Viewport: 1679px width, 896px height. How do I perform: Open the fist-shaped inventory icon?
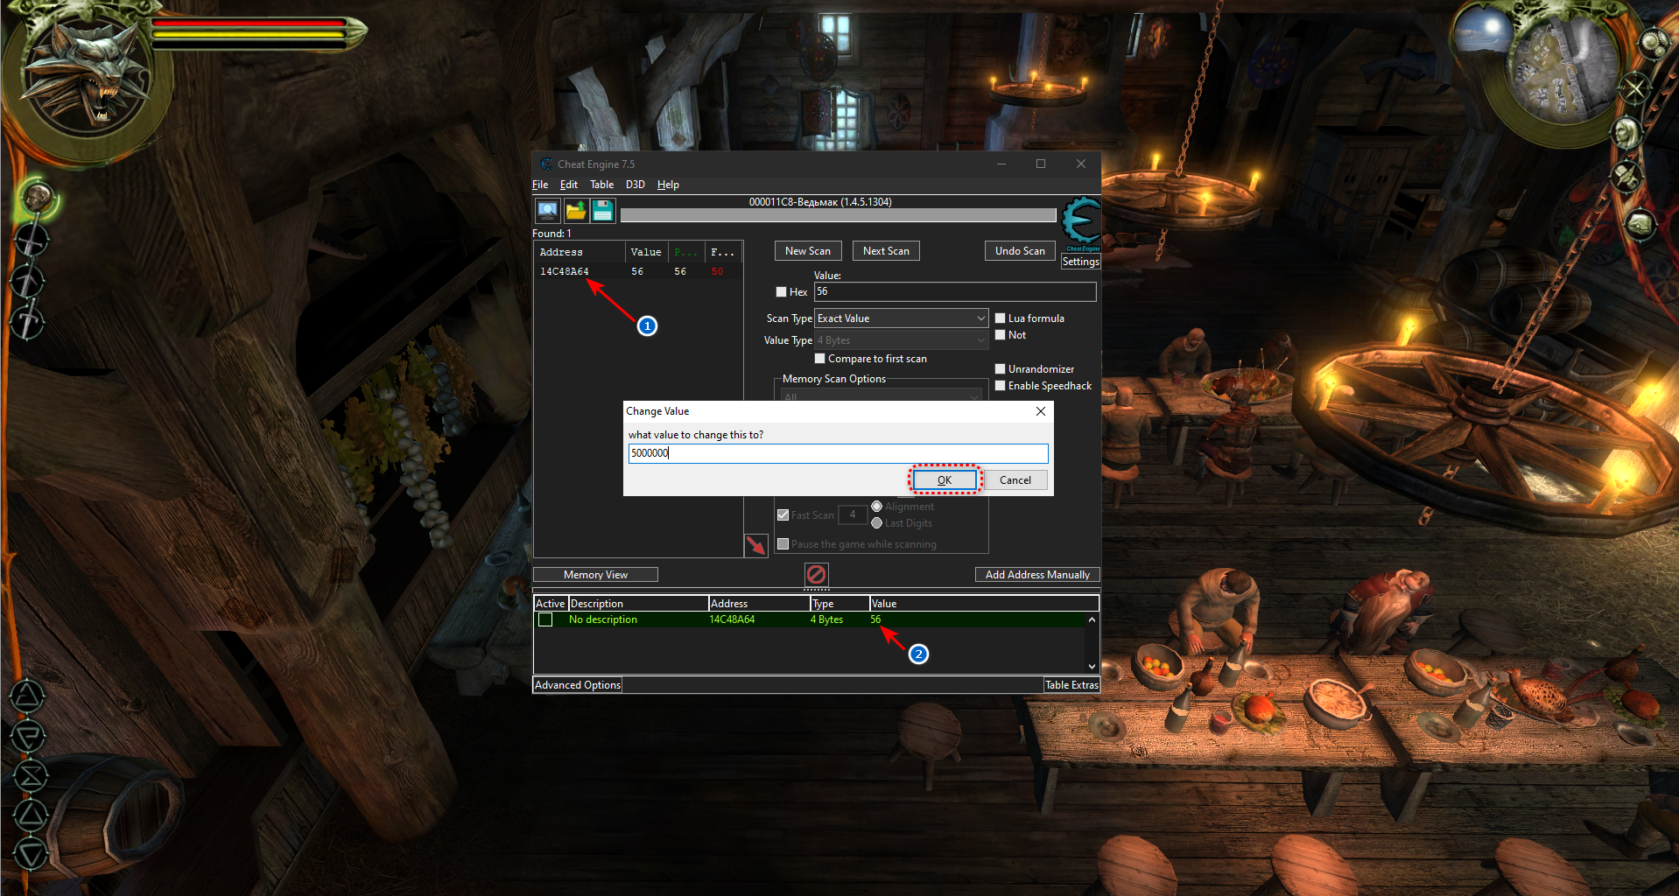[1640, 224]
